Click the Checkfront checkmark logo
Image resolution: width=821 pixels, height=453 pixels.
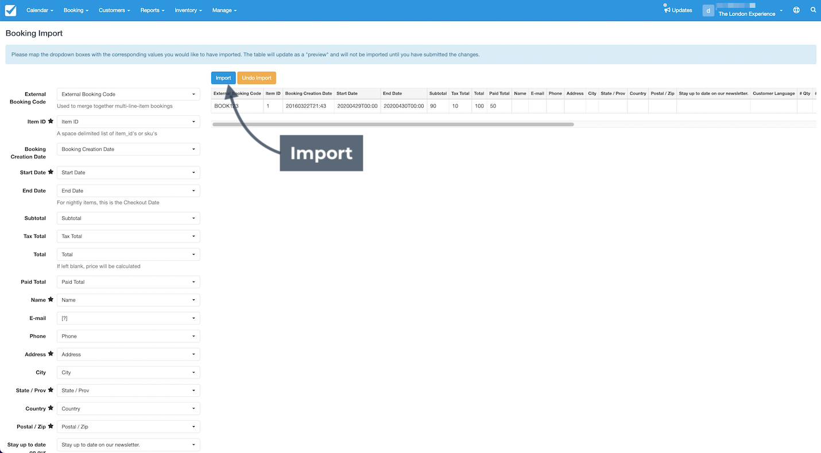pyautogui.click(x=10, y=10)
